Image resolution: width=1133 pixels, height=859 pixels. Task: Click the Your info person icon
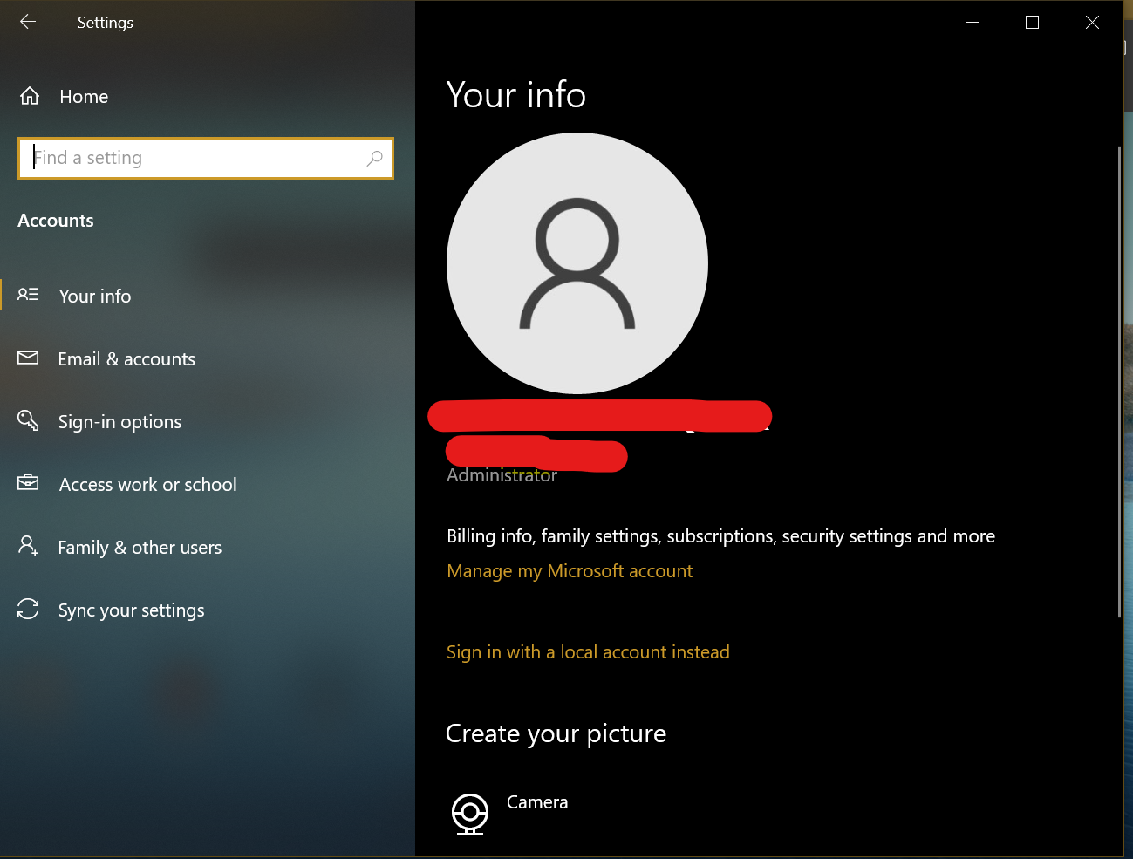coord(28,295)
